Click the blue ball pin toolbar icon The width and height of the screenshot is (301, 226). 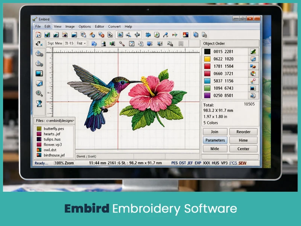tap(166, 35)
